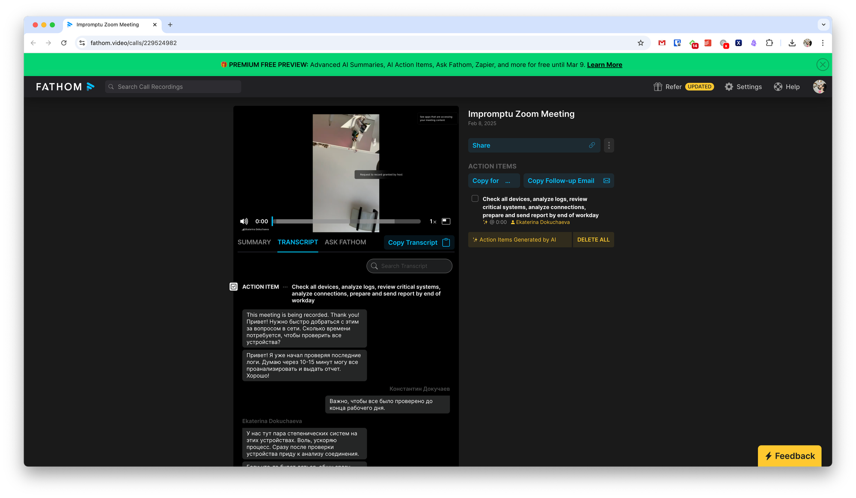Click DELETE ALL action items
The image size is (856, 498).
593,240
